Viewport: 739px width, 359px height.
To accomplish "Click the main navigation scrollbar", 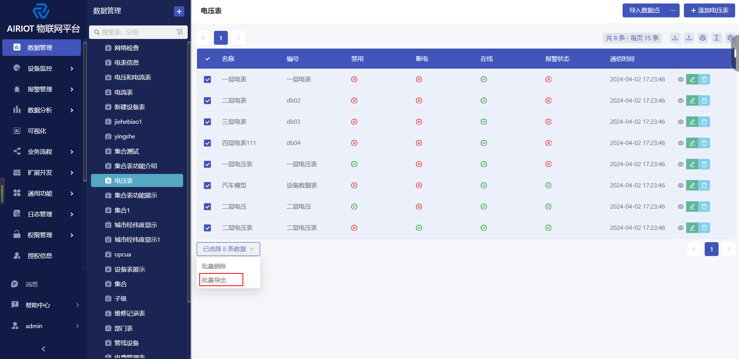I will click(85, 112).
